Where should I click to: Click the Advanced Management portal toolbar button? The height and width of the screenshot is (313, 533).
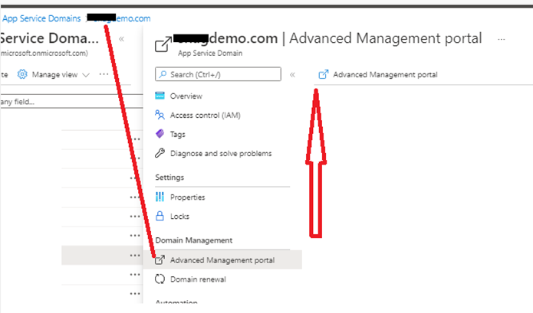click(378, 74)
